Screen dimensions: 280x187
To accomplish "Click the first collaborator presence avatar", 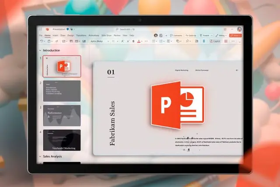I will coord(156,35).
